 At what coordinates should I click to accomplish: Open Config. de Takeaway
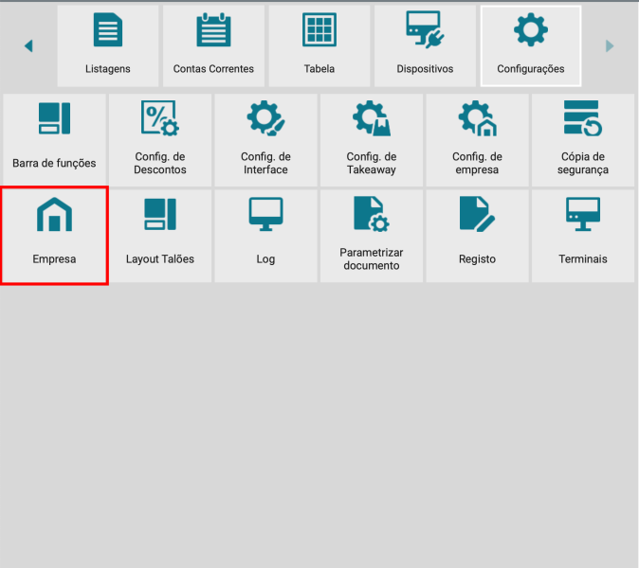click(x=371, y=140)
